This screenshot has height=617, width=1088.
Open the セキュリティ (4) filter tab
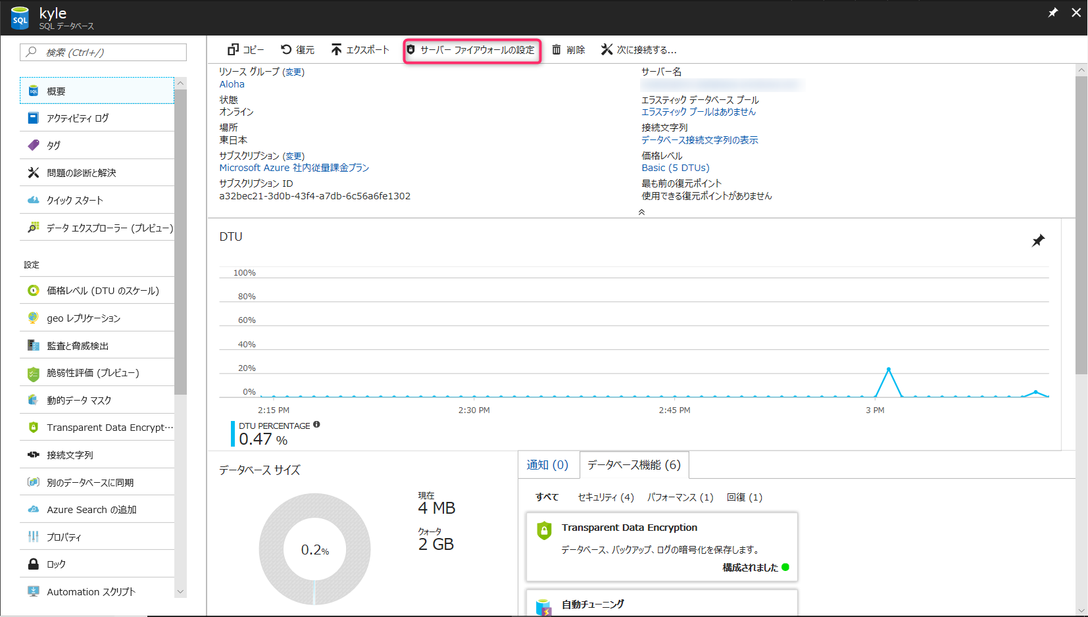coord(606,497)
